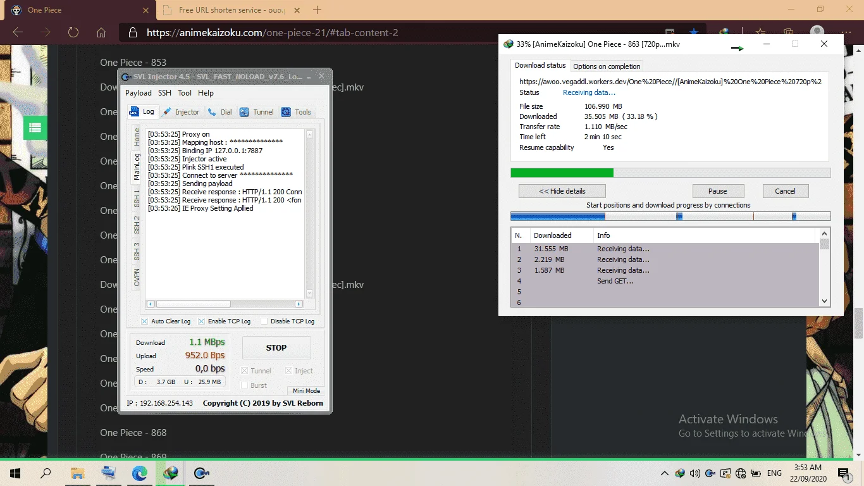Click the blue connections progress bar
The width and height of the screenshot is (864, 486).
(670, 216)
